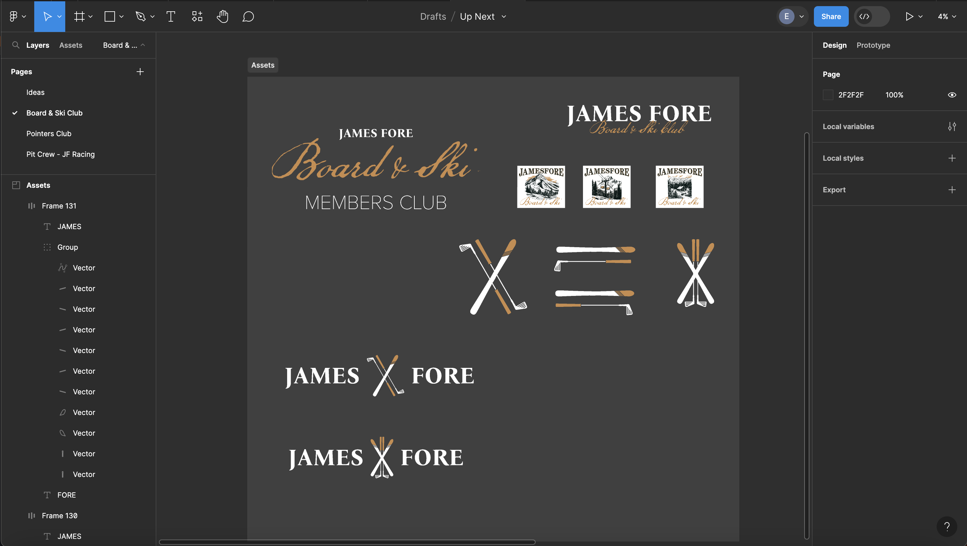Click the blue Share button

pos(831,16)
